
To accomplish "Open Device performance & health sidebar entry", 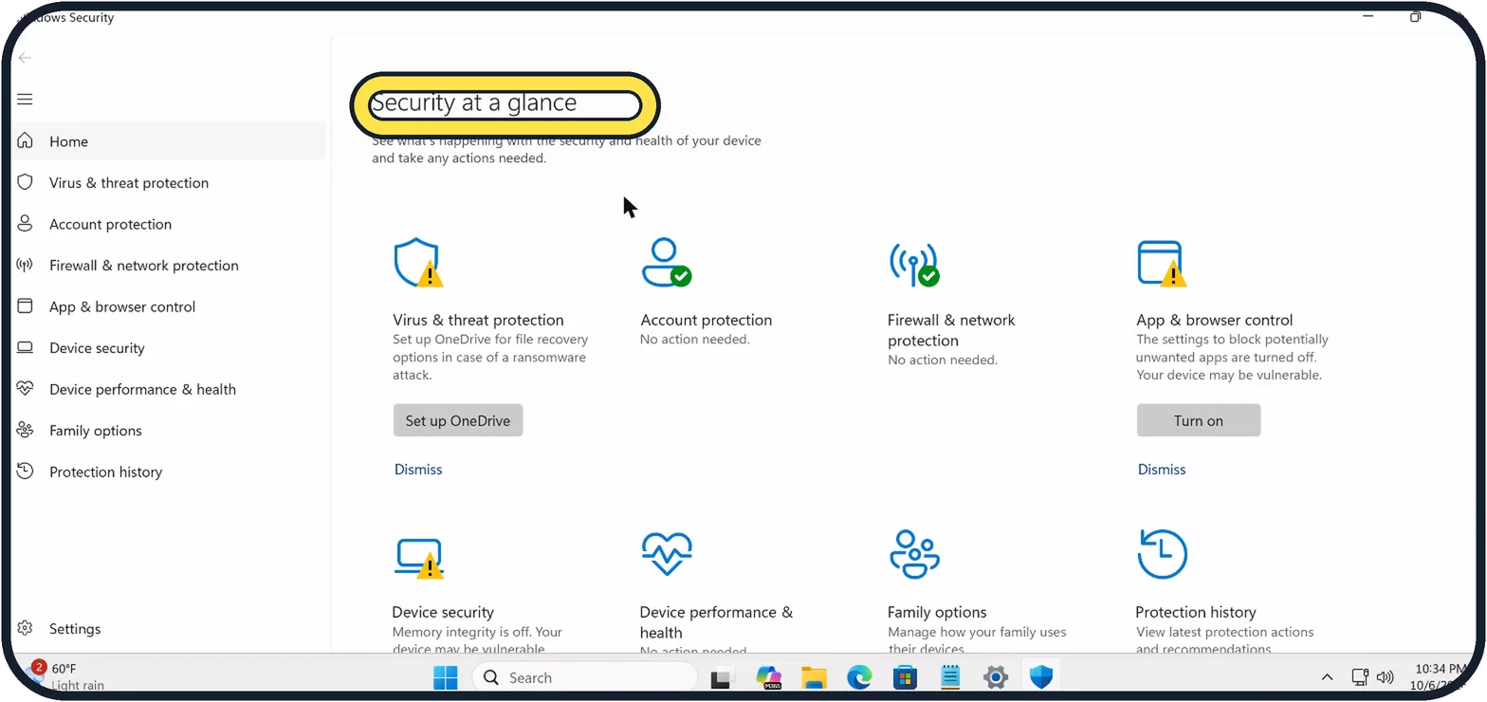I will click(169, 390).
